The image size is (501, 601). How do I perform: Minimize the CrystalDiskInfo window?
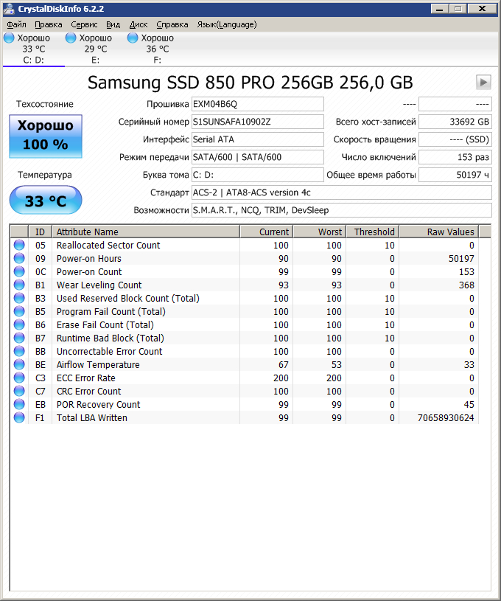pyautogui.click(x=440, y=8)
